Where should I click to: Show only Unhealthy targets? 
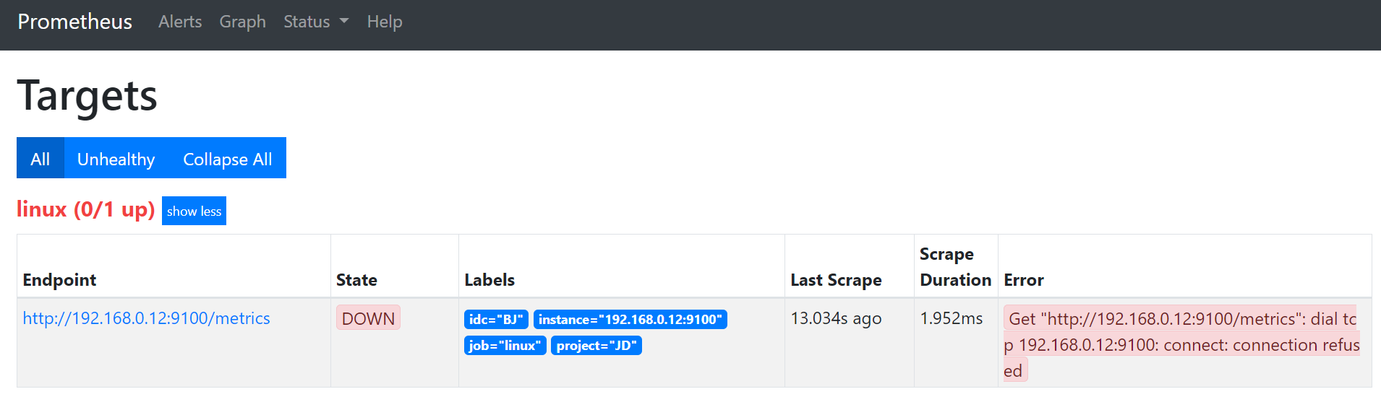[116, 158]
